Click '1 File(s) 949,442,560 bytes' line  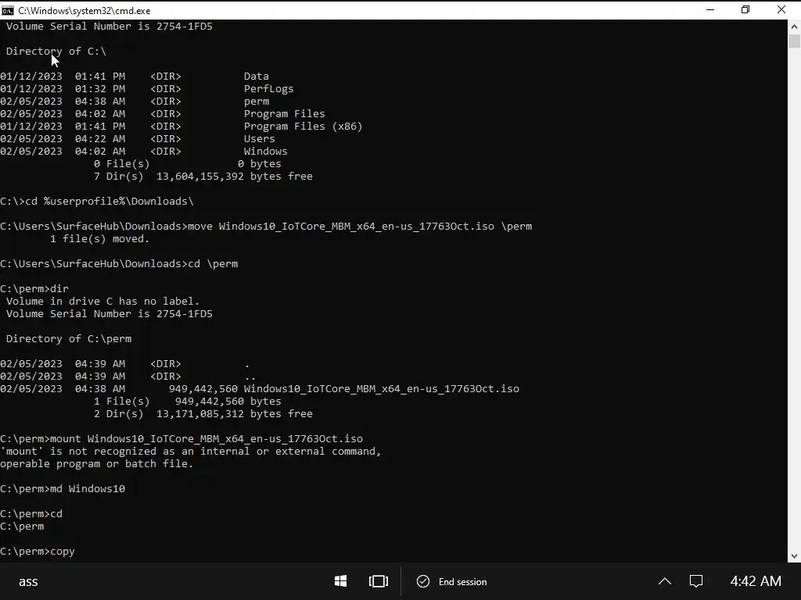[188, 401]
